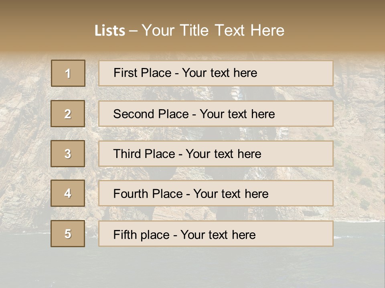The image size is (385, 288).
Task: Click the word Fifth in the list
Action: [126, 234]
